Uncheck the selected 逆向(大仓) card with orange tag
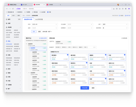 click(x=125, y=71)
